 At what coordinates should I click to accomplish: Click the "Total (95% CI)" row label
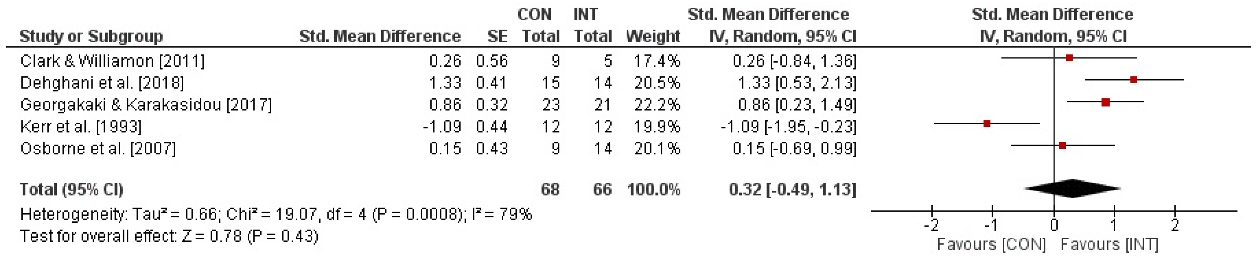pos(71,189)
